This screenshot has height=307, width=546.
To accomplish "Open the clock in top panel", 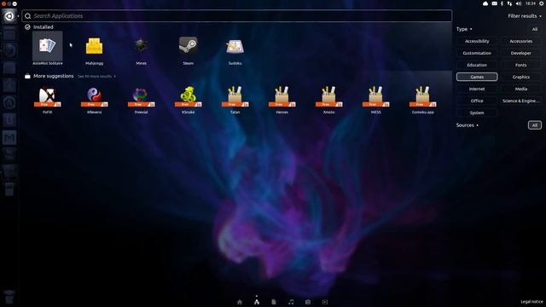I will pos(531,3).
